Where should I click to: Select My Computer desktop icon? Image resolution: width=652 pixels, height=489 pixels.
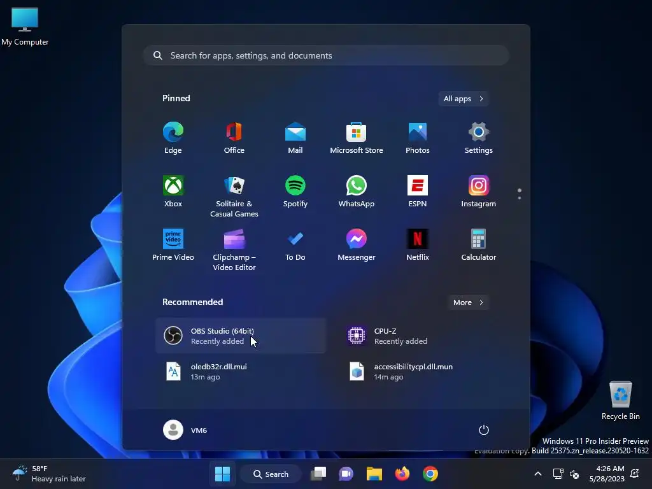pos(25,25)
